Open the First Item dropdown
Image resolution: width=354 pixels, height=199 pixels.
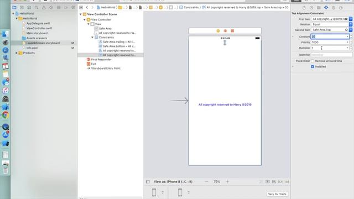[x=351, y=19]
